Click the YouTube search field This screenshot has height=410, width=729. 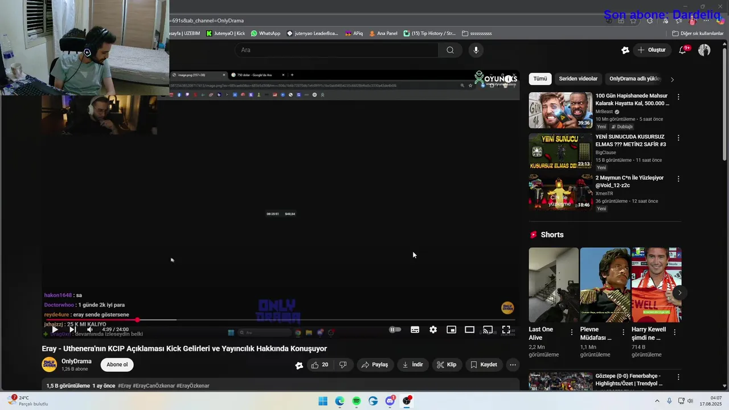pyautogui.click(x=336, y=50)
